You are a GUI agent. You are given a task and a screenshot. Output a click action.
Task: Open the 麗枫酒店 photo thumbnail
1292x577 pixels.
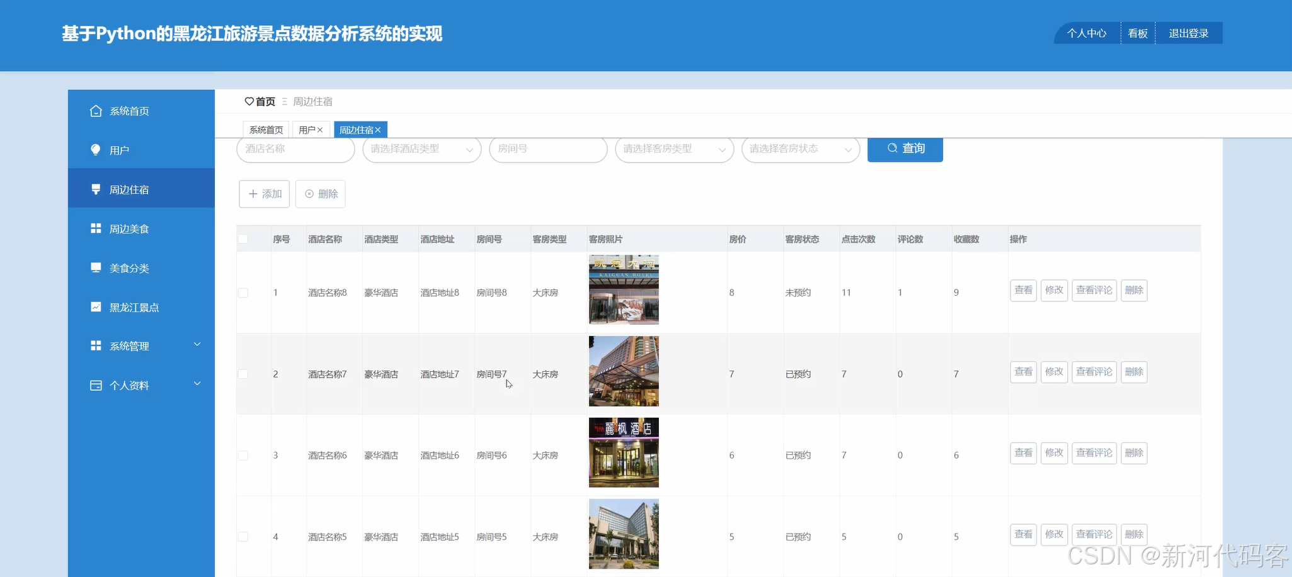click(624, 452)
